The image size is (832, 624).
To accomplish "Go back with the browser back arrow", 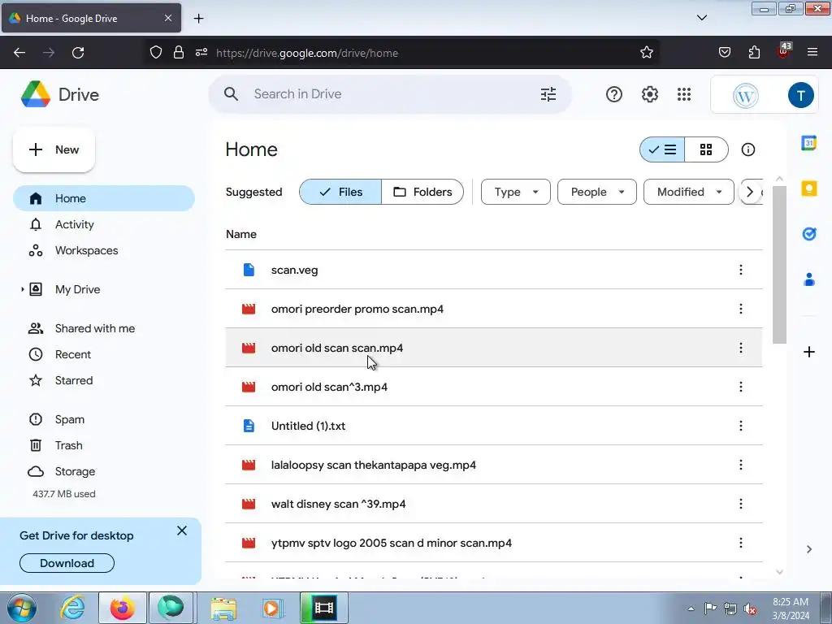I will point(19,53).
